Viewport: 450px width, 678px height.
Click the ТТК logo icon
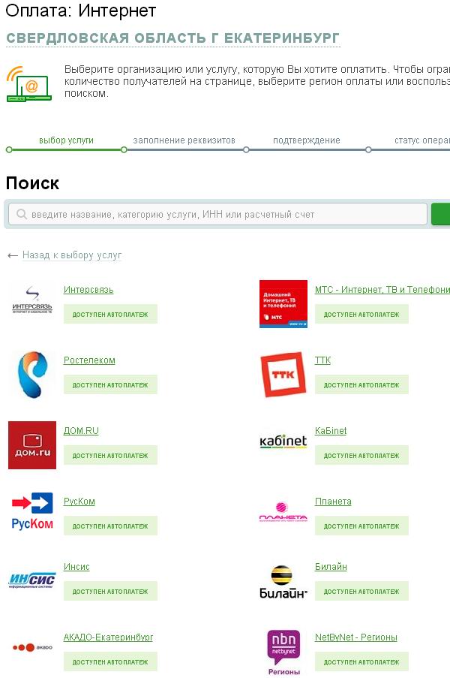click(x=283, y=374)
